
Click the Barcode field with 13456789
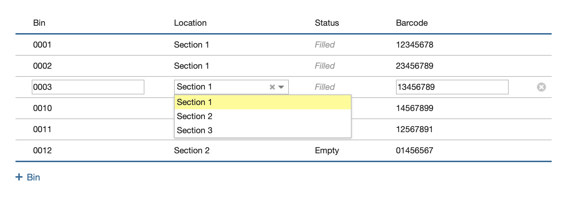452,87
